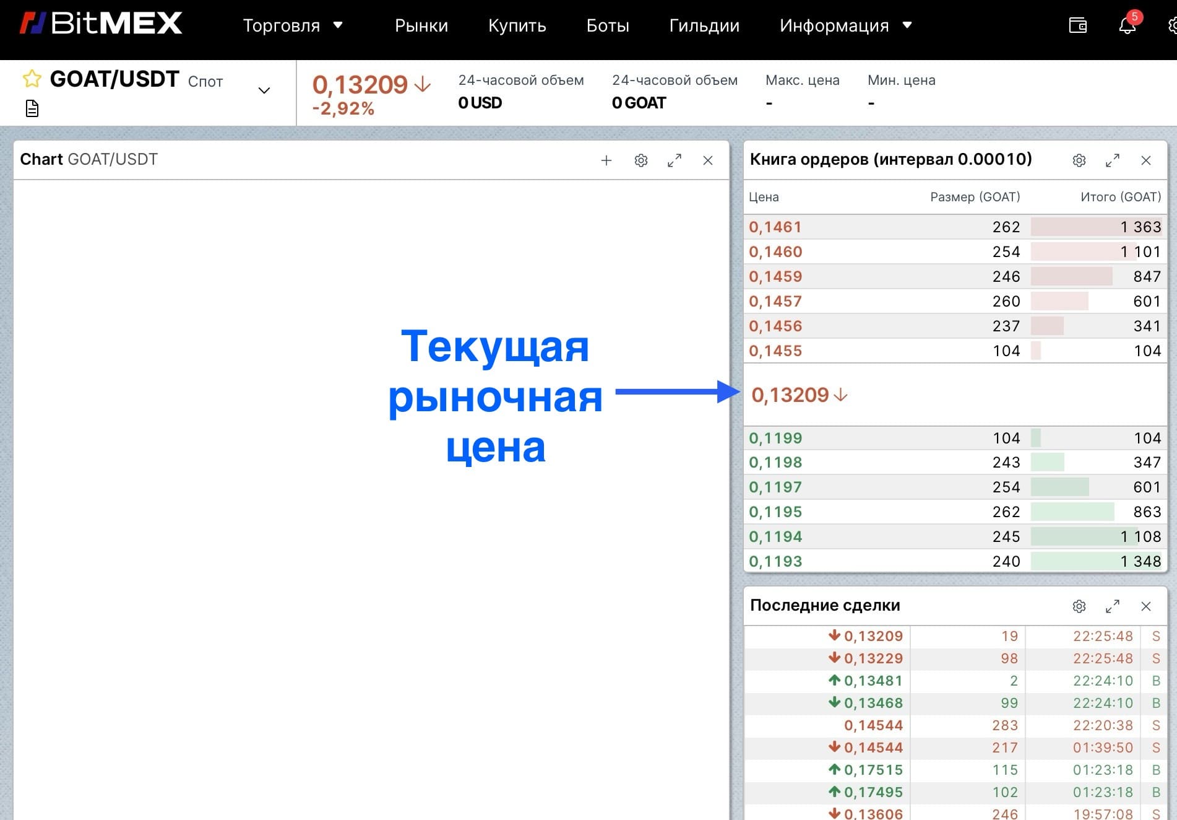Select ask price 0,1460 in order book
The width and height of the screenshot is (1177, 820).
tap(775, 252)
